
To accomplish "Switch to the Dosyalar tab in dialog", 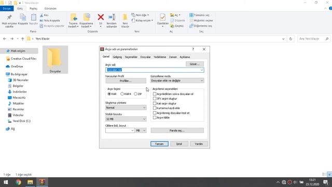I will point(145,57).
